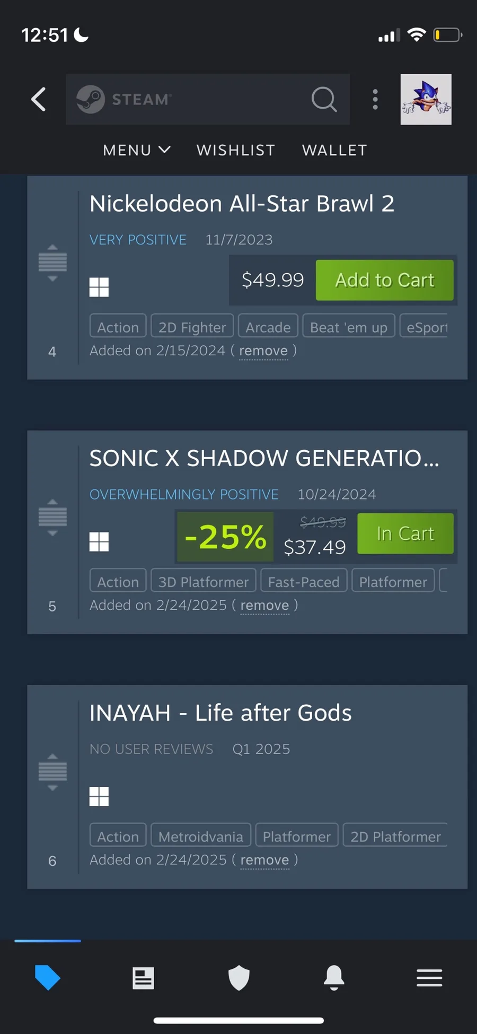Go to the WISHLIST tab
The height and width of the screenshot is (1034, 477).
(236, 150)
